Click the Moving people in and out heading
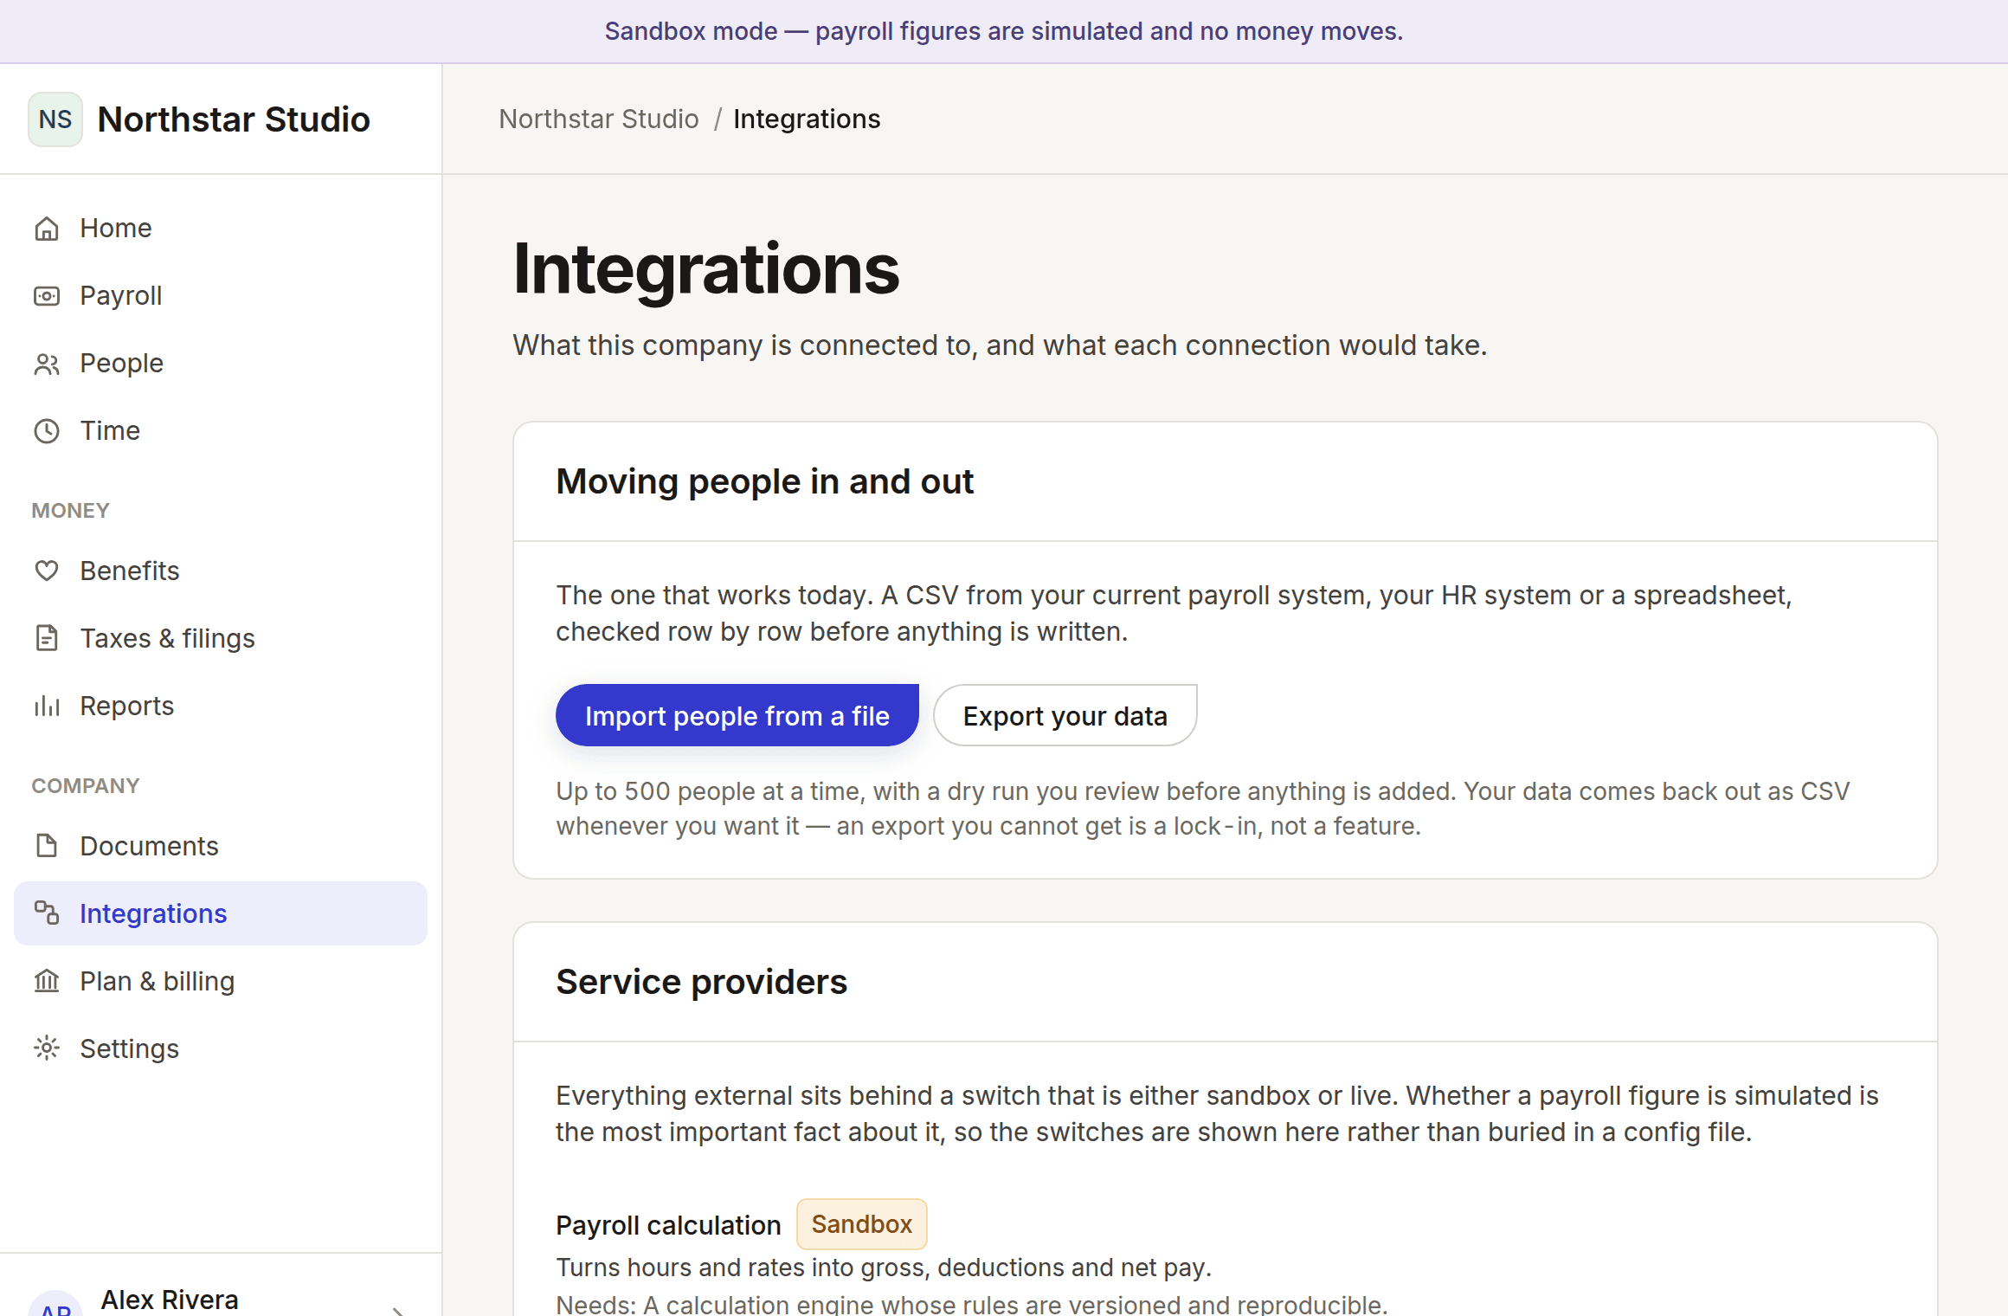Screen dimensions: 2008x1316 click(765, 481)
